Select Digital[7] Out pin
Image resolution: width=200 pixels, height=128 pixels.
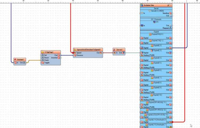[x=172, y=80]
